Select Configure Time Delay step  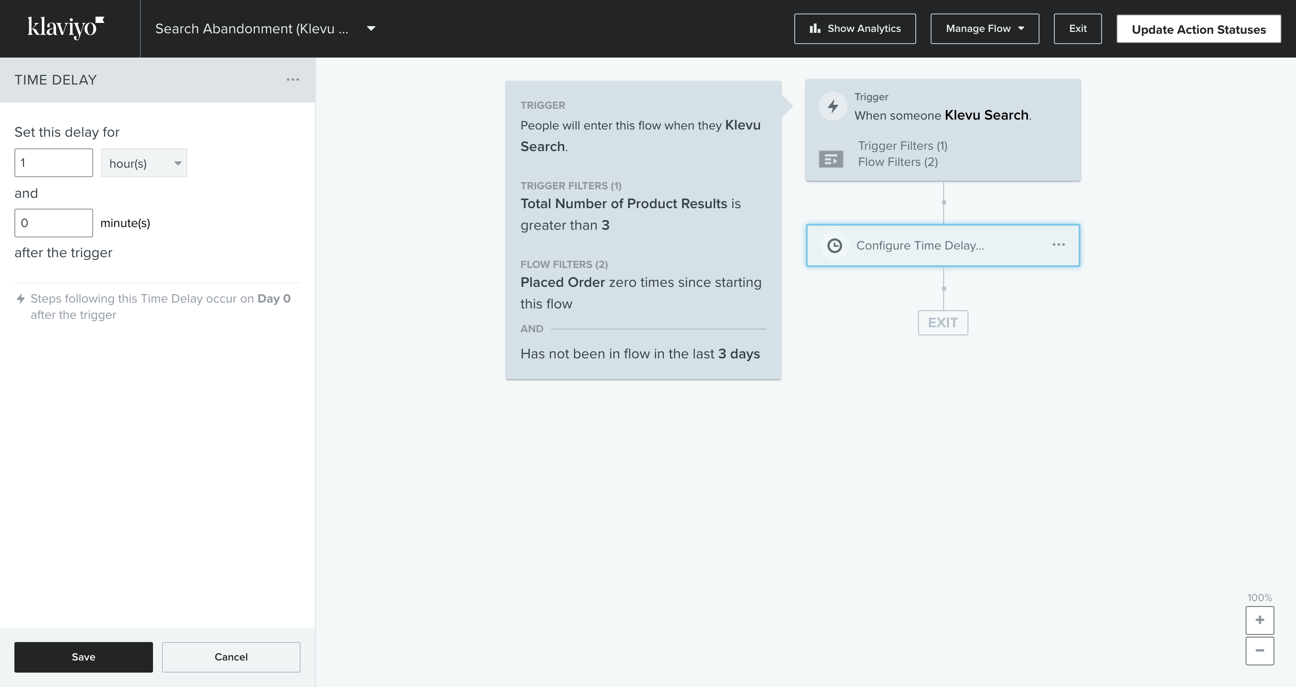943,246
